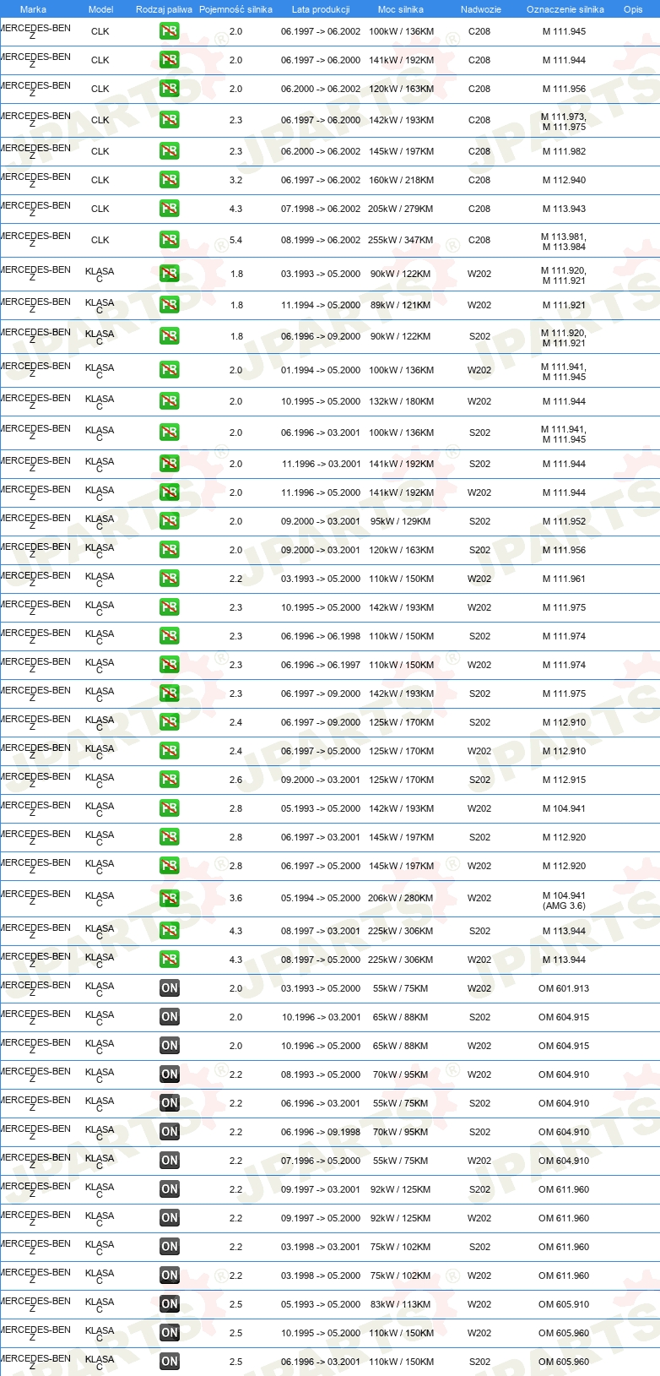Click the Lata produkcji column header
This screenshot has width=660, height=1376.
pyautogui.click(x=321, y=9)
